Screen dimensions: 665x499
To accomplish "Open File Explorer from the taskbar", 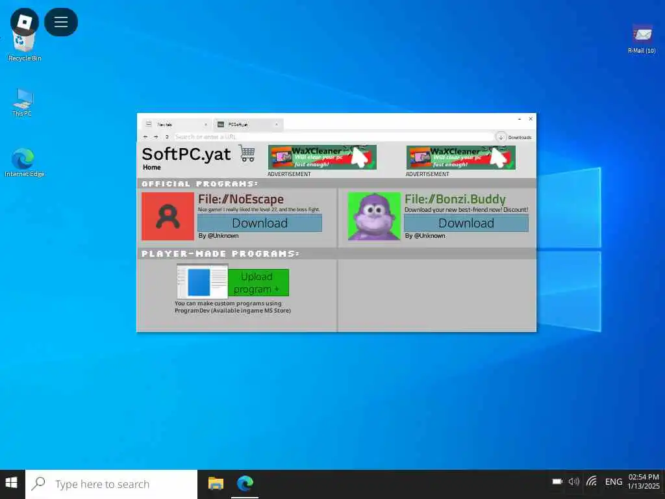I will click(x=216, y=483).
